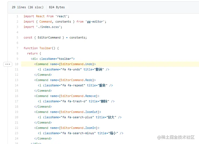Click the 'fa fa-undo' class string
The image size is (199, 144).
[71, 69]
